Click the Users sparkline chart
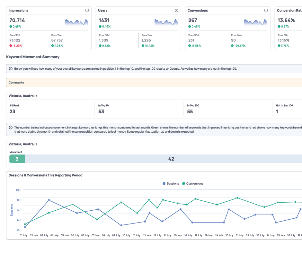This screenshot has width=302, height=263. pyautogui.click(x=166, y=22)
